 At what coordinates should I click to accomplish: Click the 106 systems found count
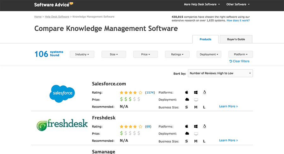(49, 54)
